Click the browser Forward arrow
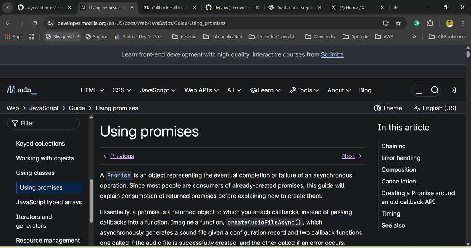This screenshot has height=248, width=471. tap(21, 23)
